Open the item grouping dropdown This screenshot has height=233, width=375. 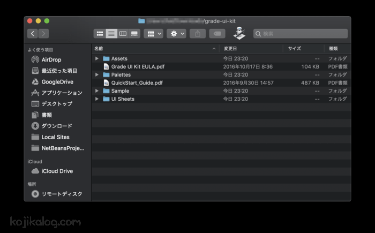[x=154, y=34]
